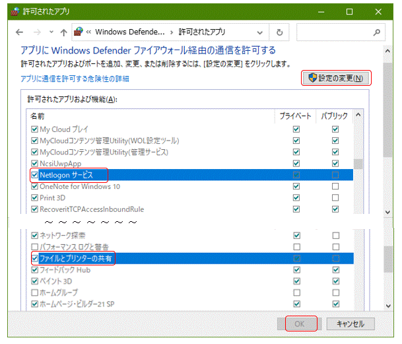Toggle Print 3D name checkbox
Image resolution: width=402 pixels, height=344 pixels.
click(34, 198)
